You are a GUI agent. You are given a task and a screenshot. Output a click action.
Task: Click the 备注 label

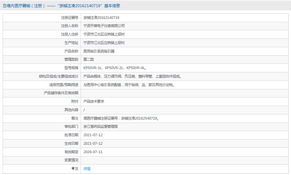75,118
